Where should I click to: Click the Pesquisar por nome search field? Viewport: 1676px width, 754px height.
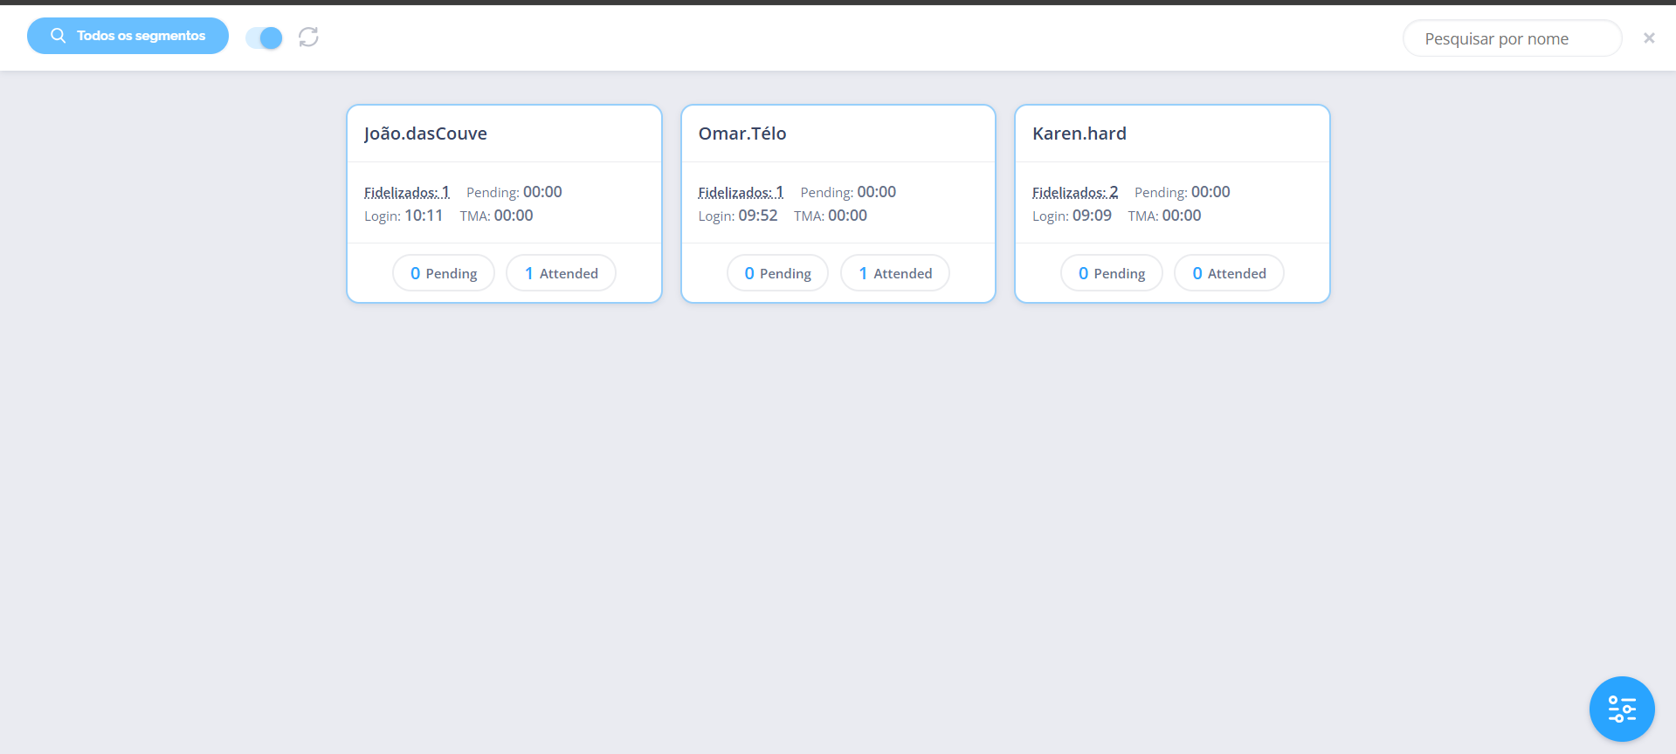click(x=1511, y=38)
